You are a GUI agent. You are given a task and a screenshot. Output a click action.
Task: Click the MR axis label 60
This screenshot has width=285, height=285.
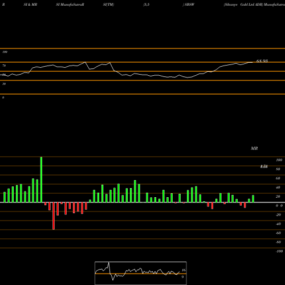coord(278,178)
